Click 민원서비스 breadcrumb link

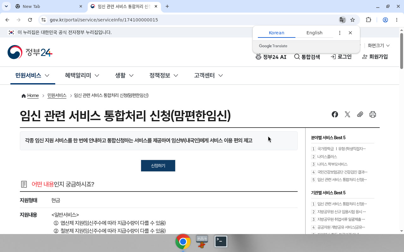[57, 95]
